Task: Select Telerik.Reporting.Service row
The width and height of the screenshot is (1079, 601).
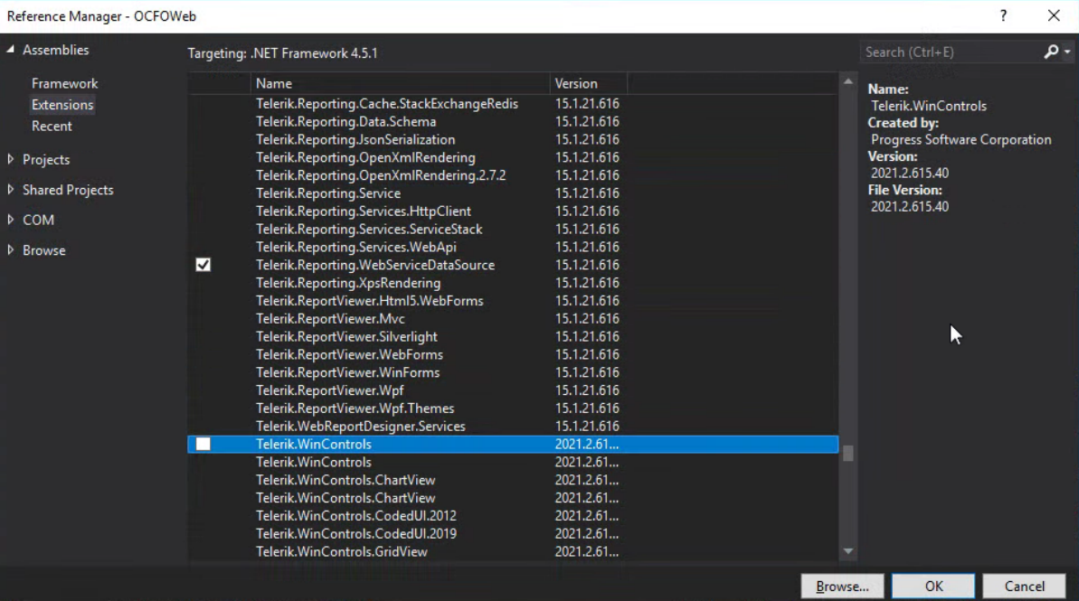Action: coord(513,193)
